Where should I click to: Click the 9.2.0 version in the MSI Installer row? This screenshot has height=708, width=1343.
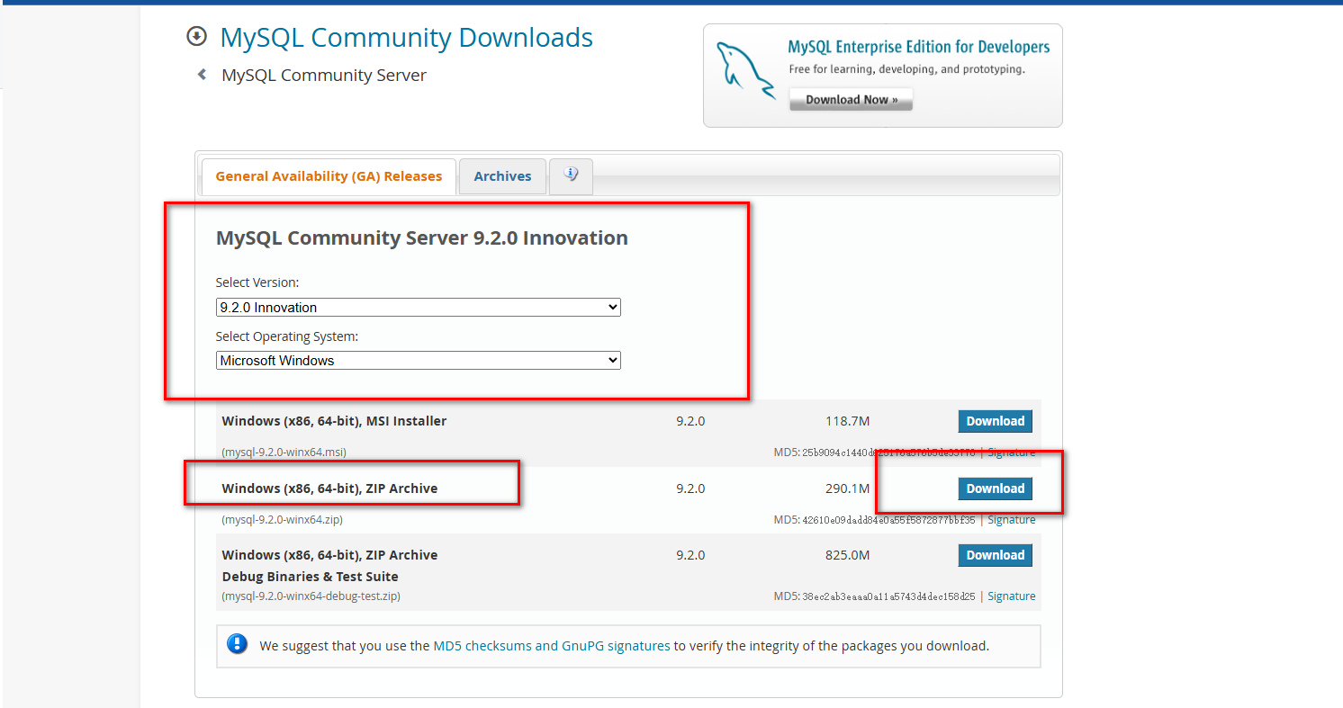pos(690,421)
